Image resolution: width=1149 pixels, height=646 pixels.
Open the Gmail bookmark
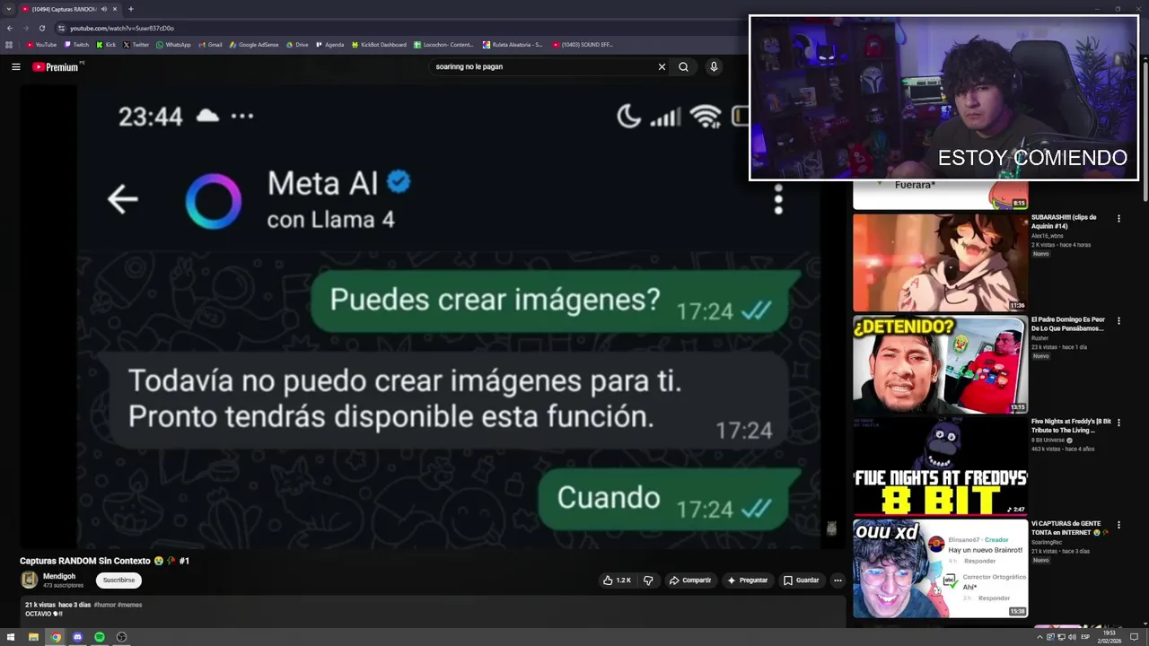(210, 45)
